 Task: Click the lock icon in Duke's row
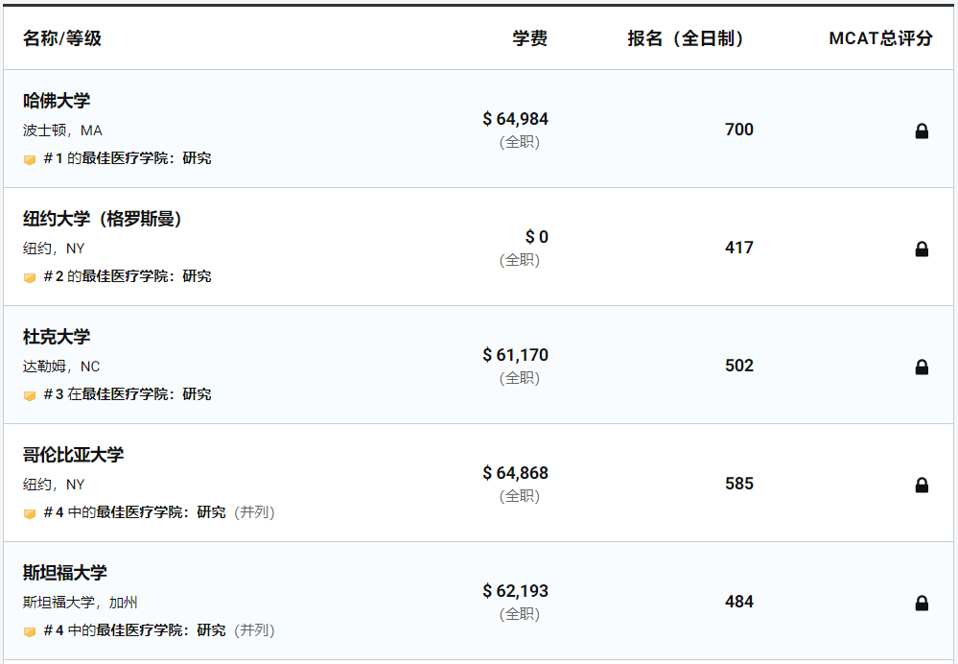922,367
